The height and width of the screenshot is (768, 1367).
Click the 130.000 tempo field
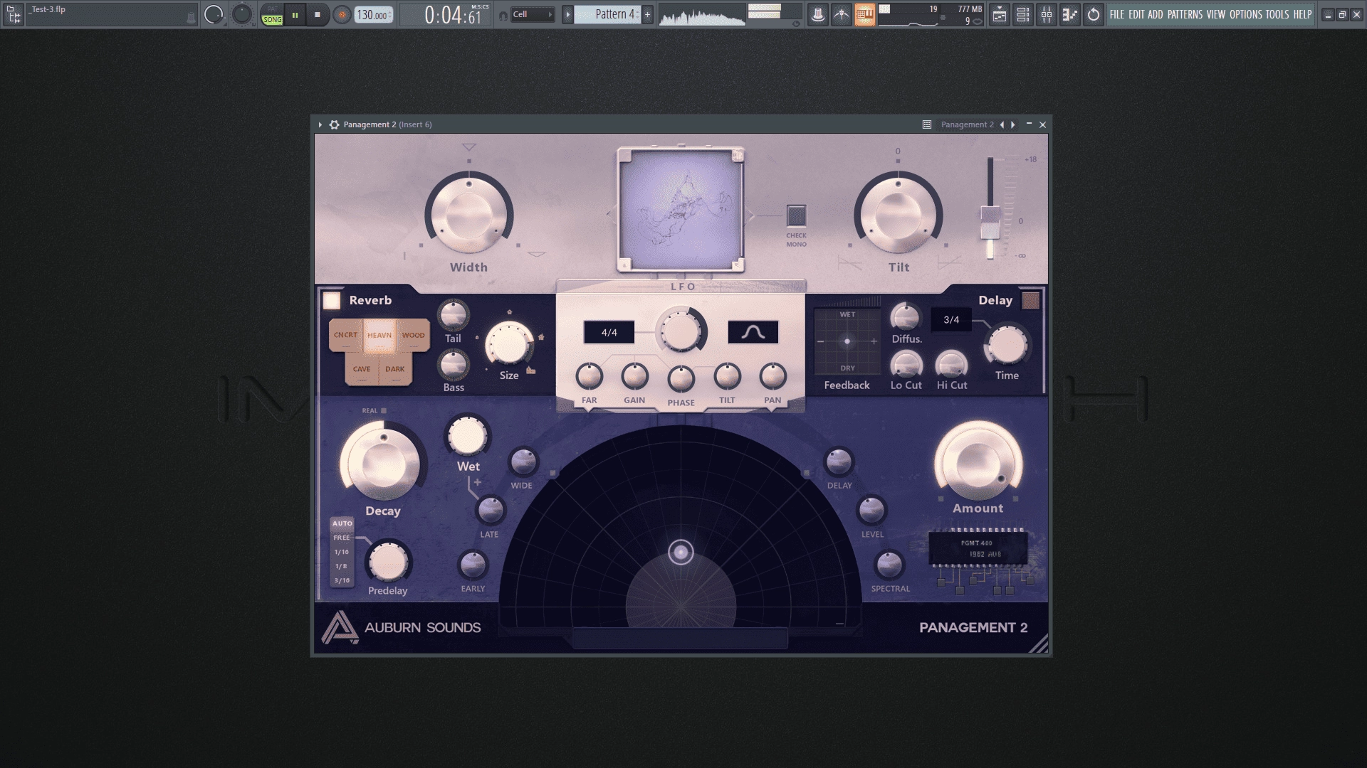click(373, 15)
